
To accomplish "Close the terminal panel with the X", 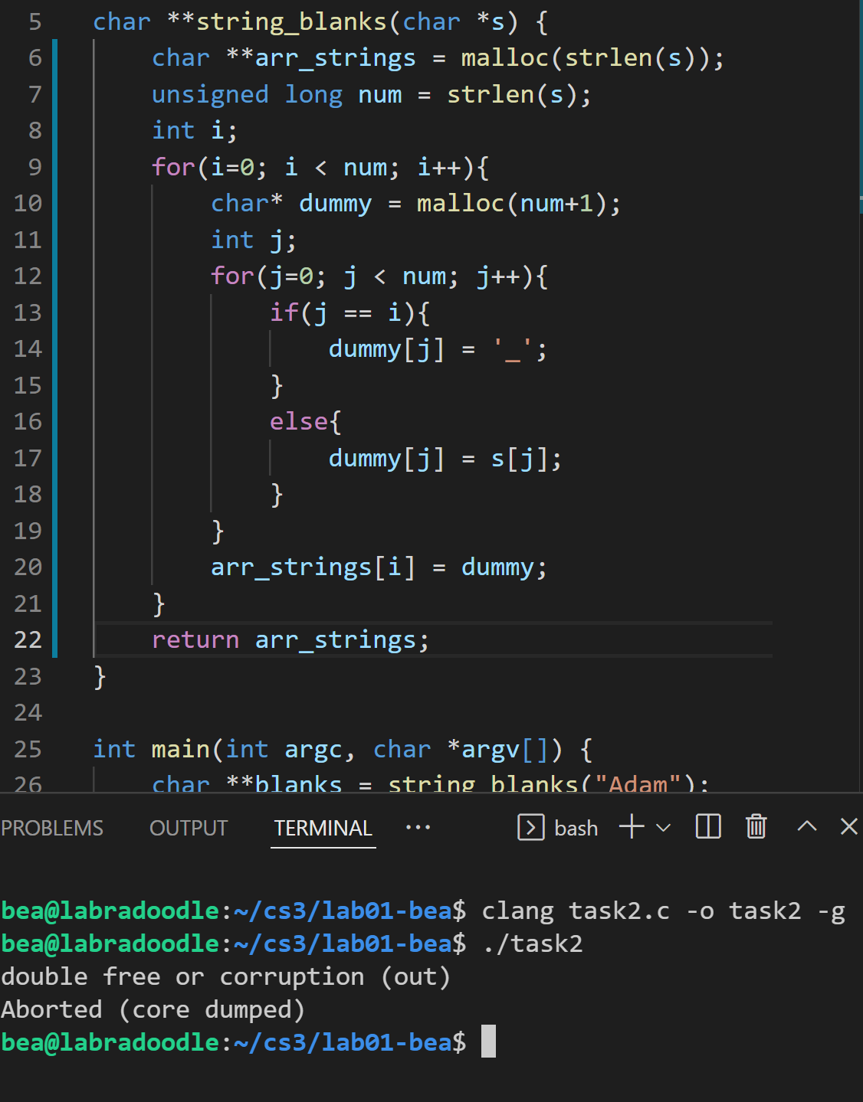I will (848, 827).
